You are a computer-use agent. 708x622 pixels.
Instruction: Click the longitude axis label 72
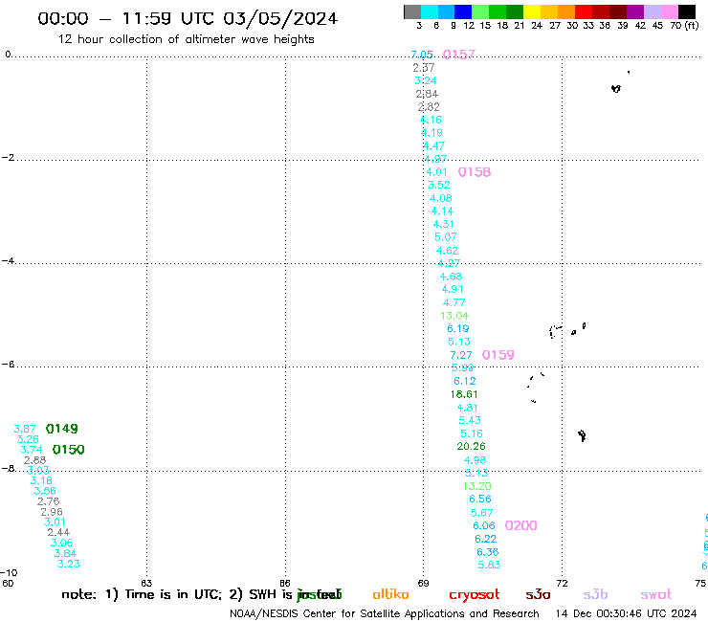562,583
